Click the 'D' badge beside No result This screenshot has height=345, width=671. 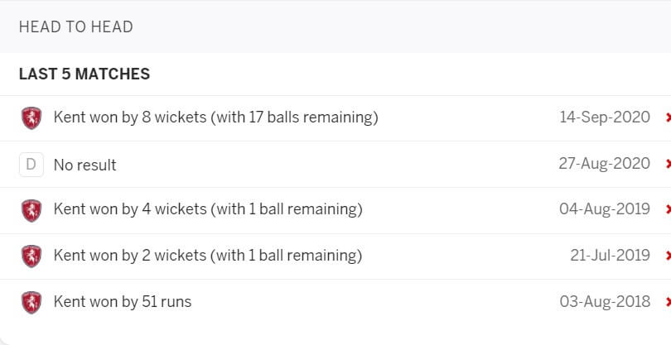[x=31, y=165]
